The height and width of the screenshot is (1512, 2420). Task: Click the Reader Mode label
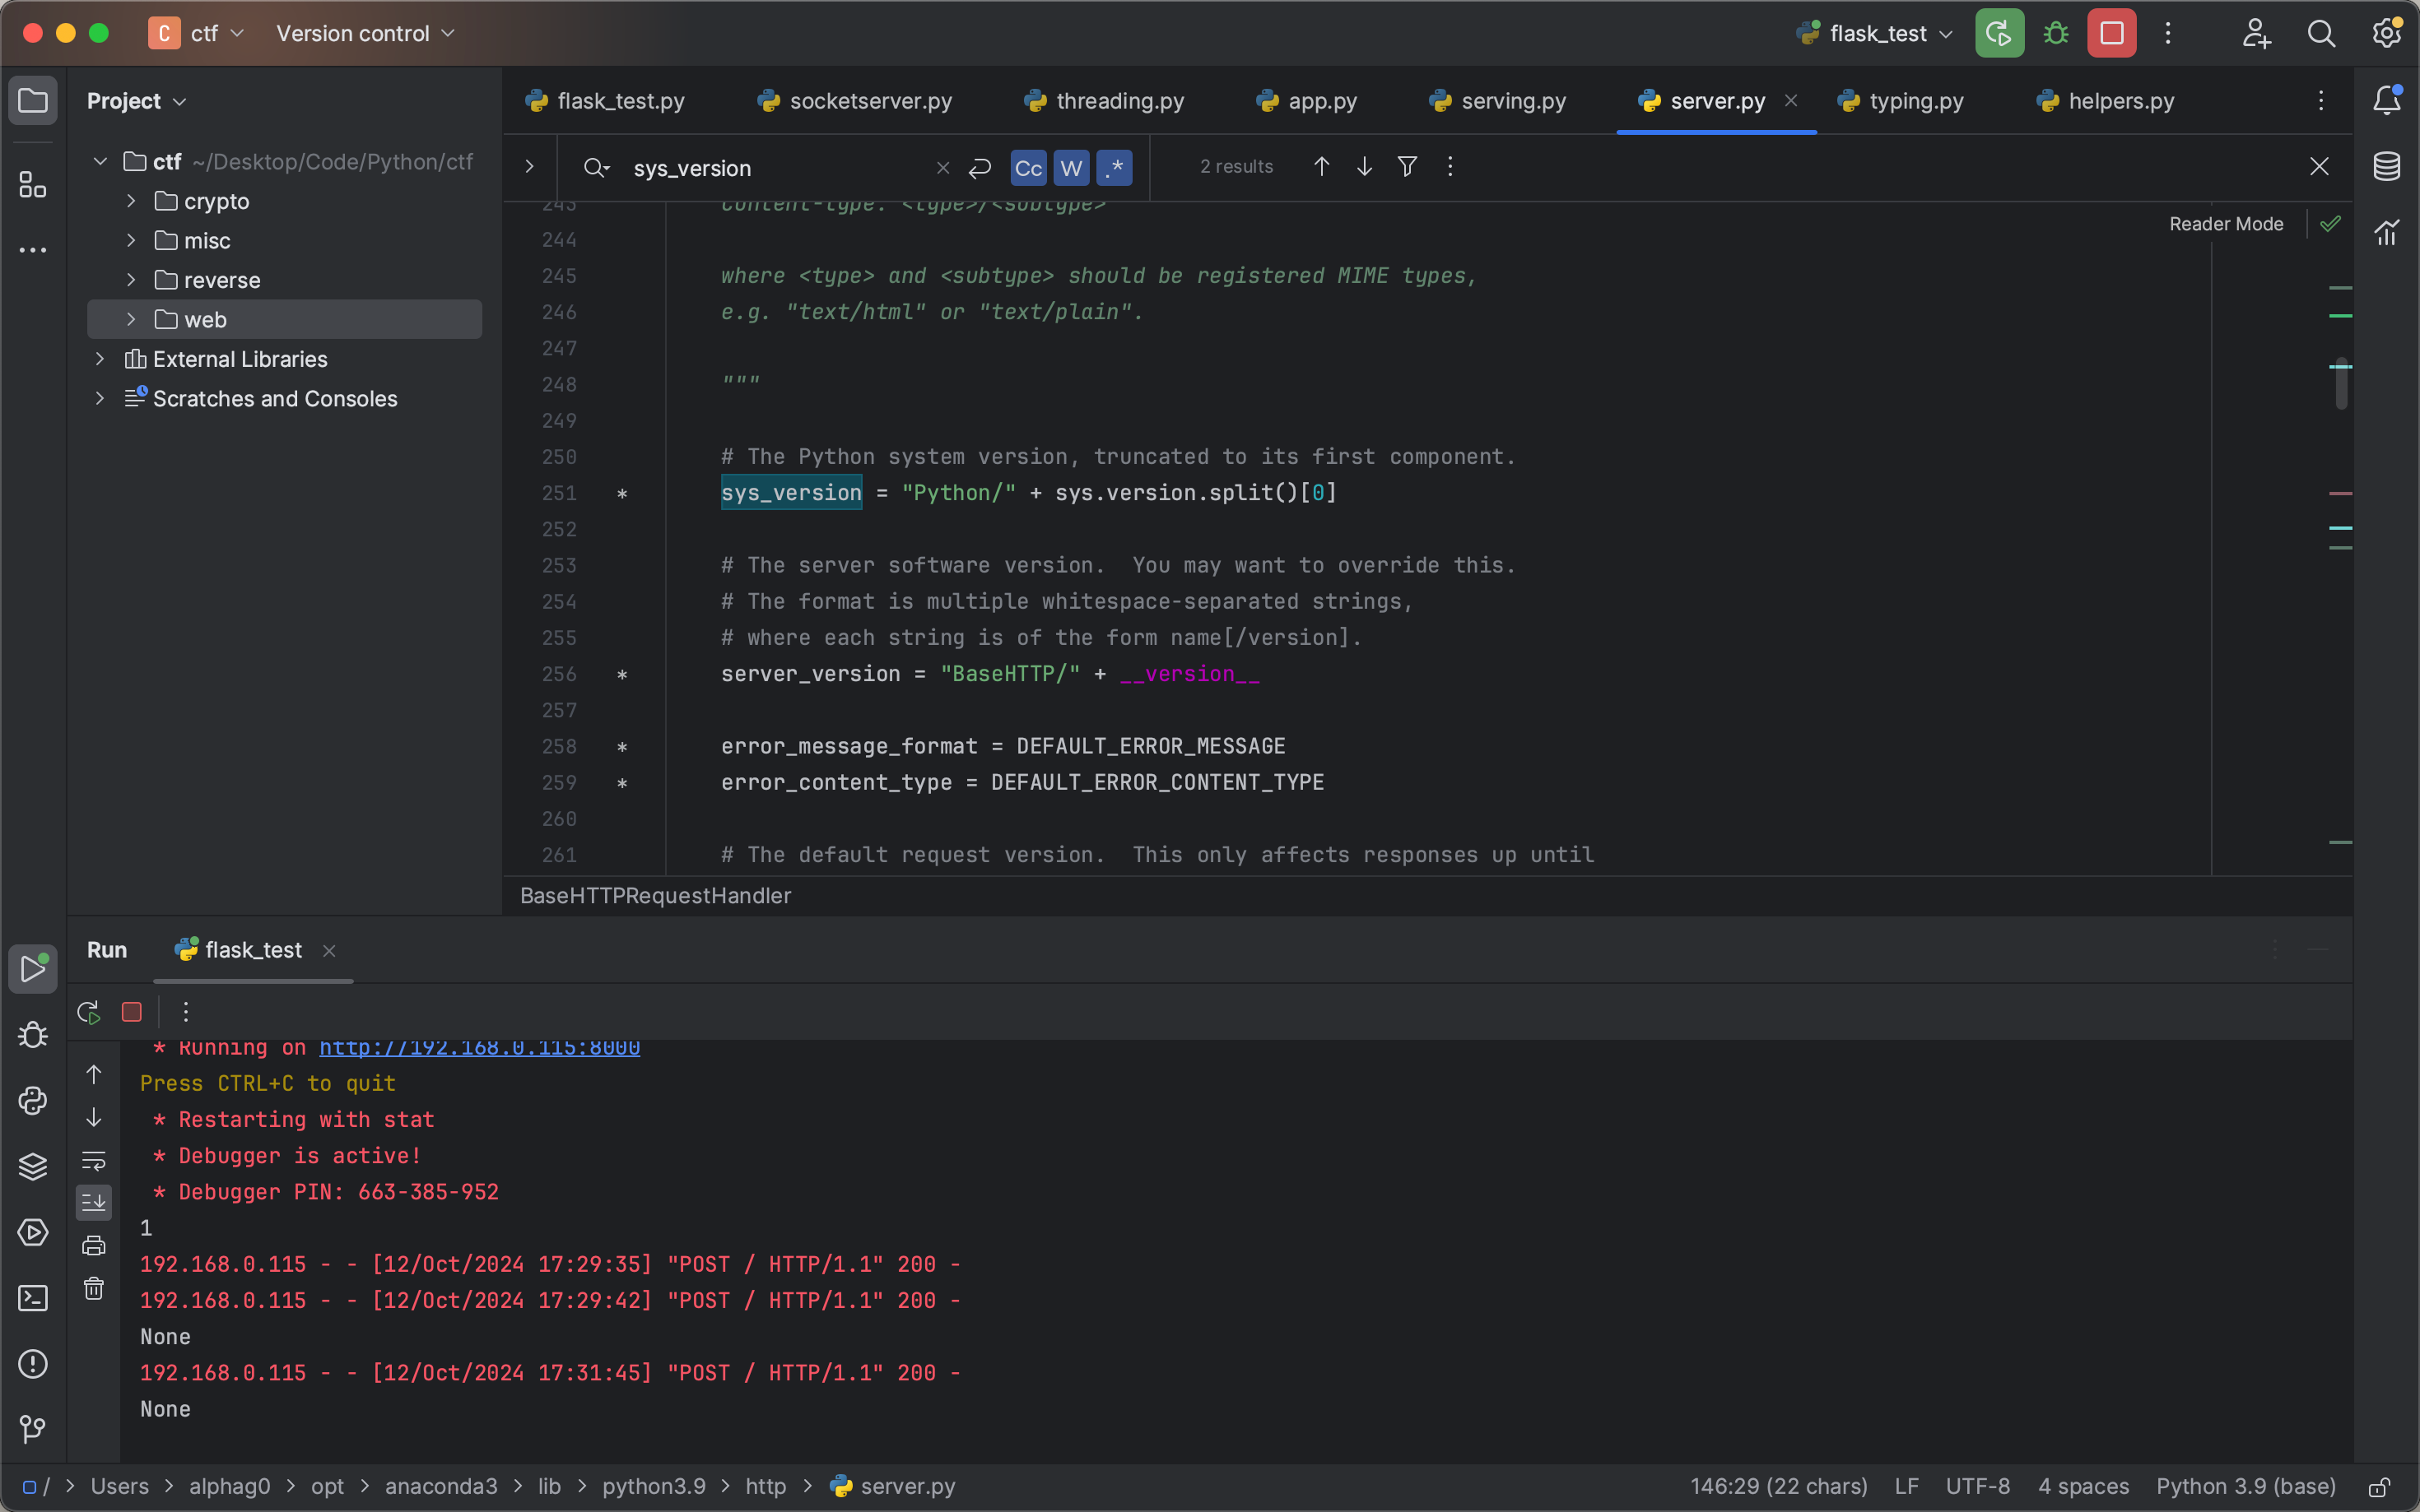(x=2225, y=224)
